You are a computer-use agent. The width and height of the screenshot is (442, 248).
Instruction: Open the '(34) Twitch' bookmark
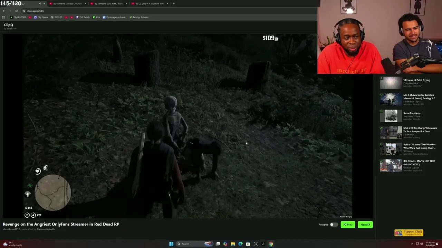coord(83,17)
